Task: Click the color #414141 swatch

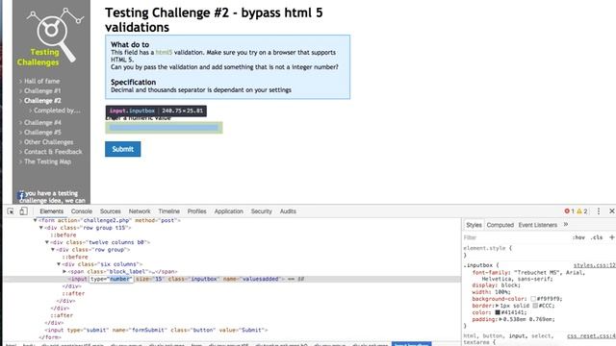Action: [498, 312]
